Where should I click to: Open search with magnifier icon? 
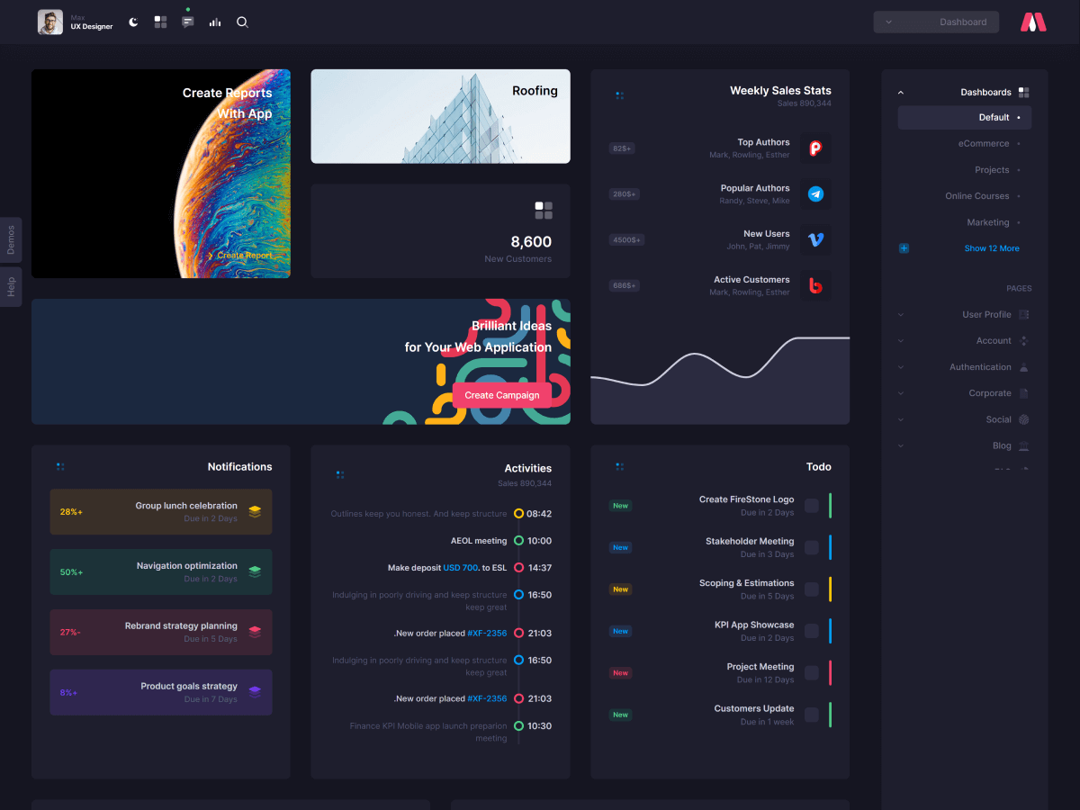tap(242, 22)
